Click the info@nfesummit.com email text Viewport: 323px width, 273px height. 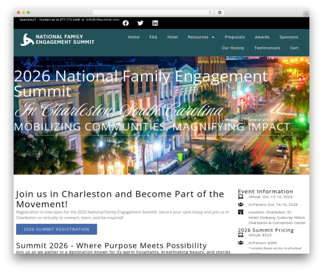[x=103, y=19]
